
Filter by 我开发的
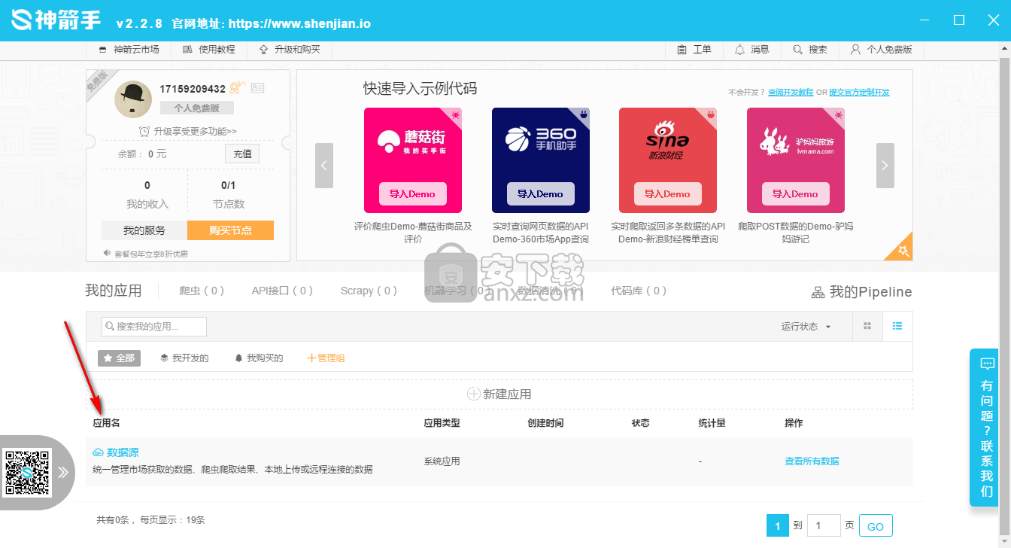point(184,358)
